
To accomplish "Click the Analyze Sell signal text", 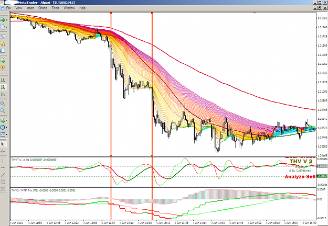I will pyautogui.click(x=300, y=177).
